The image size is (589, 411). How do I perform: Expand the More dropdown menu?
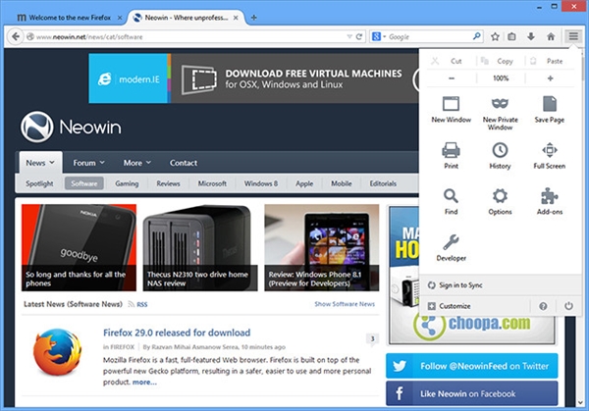click(x=137, y=163)
